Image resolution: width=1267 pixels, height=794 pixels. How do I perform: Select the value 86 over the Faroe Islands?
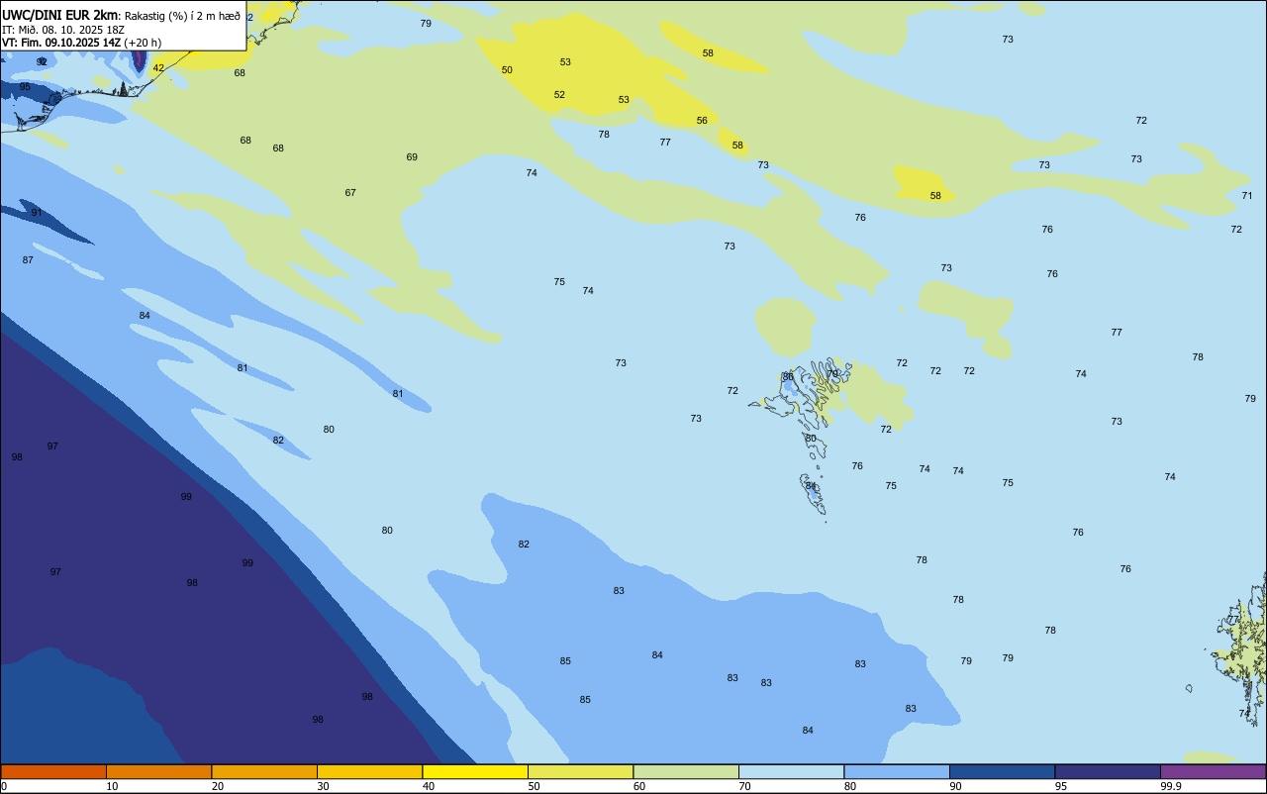(x=788, y=377)
